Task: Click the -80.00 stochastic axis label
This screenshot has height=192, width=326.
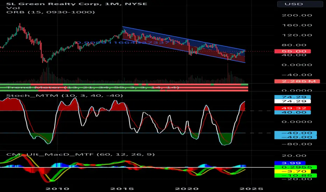Action: click(297, 144)
